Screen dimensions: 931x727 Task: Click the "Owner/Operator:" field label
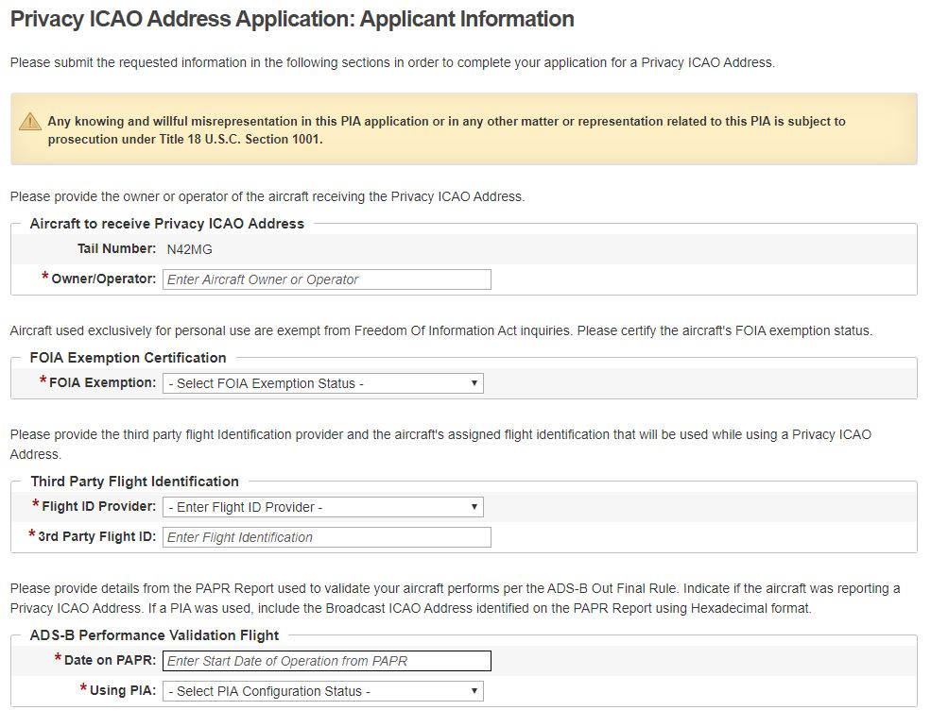(x=103, y=279)
